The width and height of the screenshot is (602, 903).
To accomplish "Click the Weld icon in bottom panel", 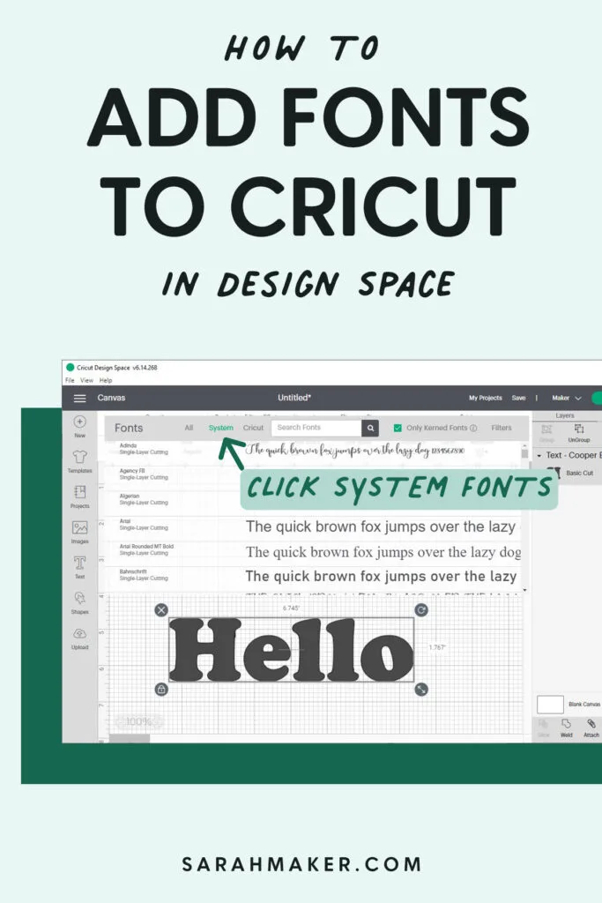I will (567, 723).
